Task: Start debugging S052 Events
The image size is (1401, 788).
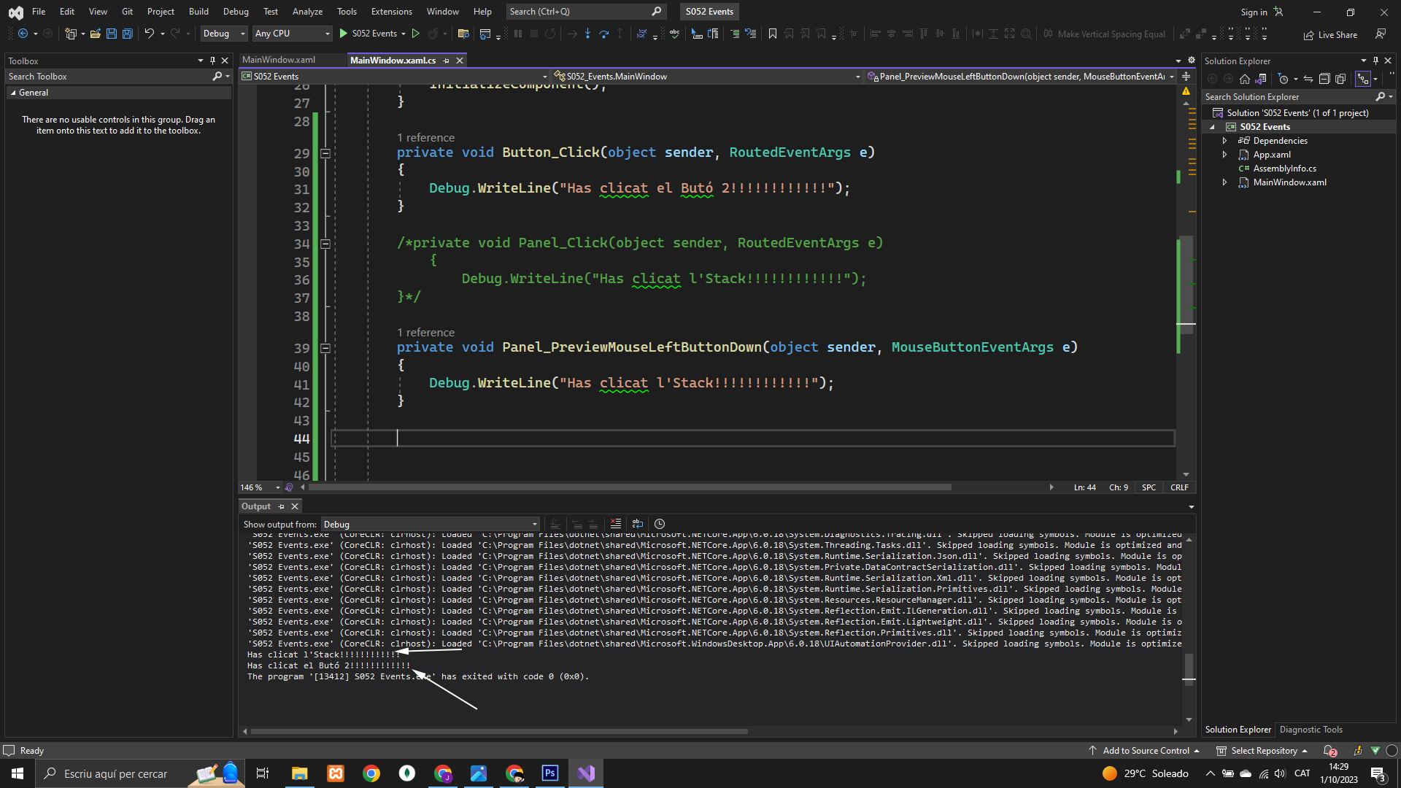Action: click(x=368, y=34)
